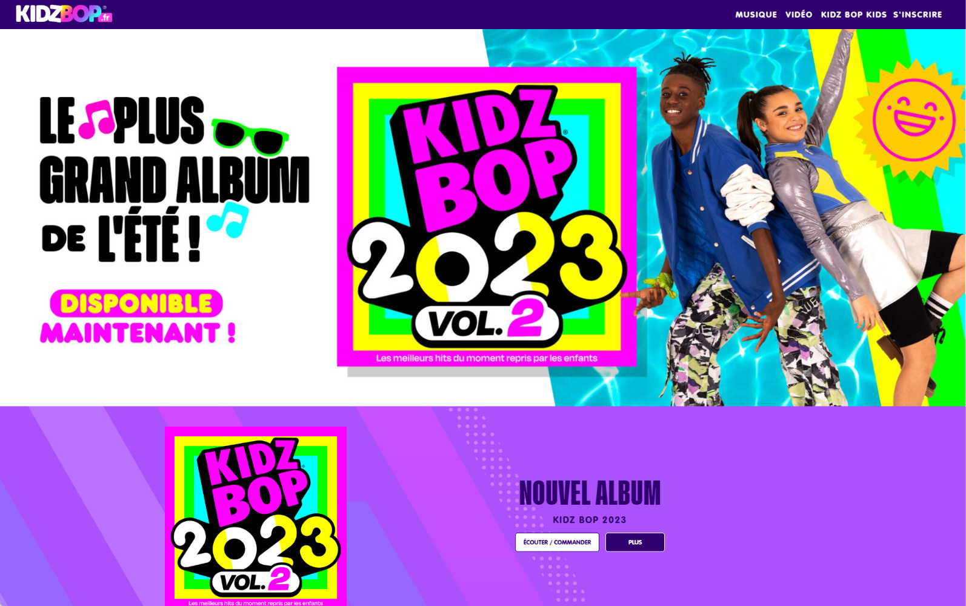
Task: Click the KIDZ BOP 2023 subtitle text
Action: pos(590,520)
